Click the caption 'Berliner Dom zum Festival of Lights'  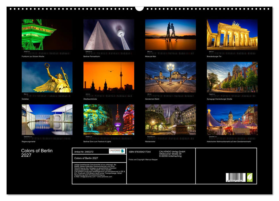click(97, 142)
